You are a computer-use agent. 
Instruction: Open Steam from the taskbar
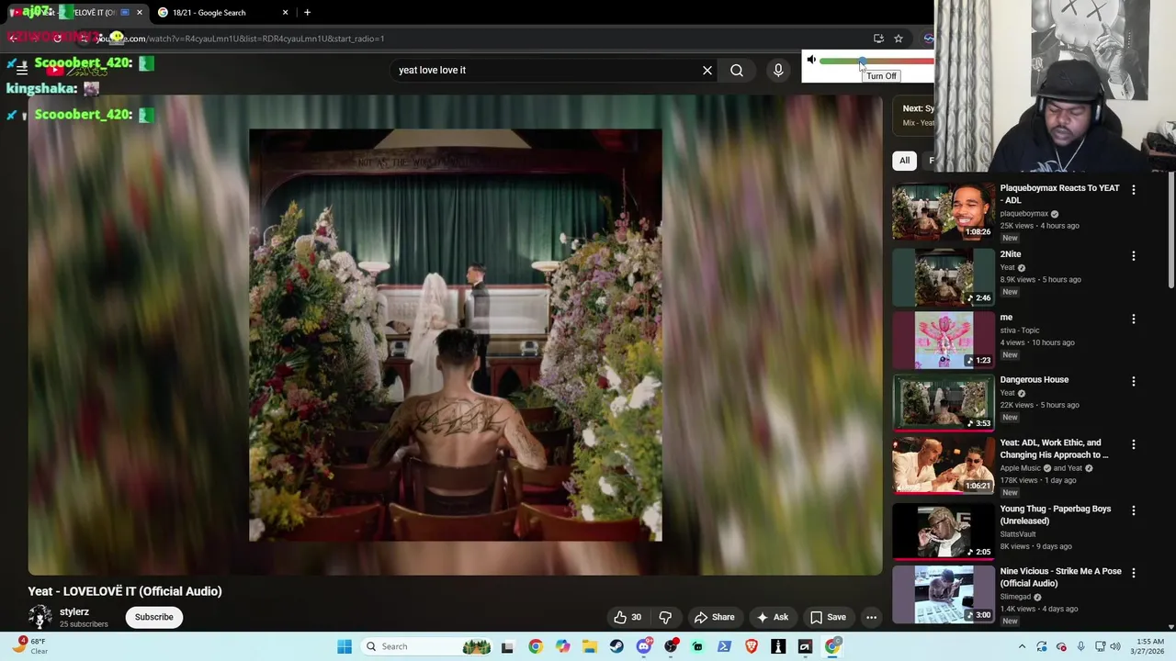616,646
